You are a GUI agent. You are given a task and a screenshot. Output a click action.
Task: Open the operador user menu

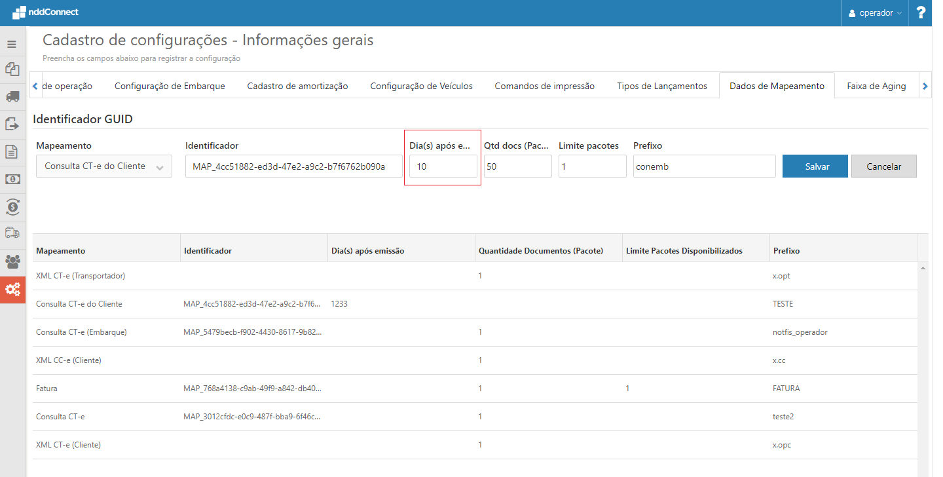pyautogui.click(x=875, y=13)
